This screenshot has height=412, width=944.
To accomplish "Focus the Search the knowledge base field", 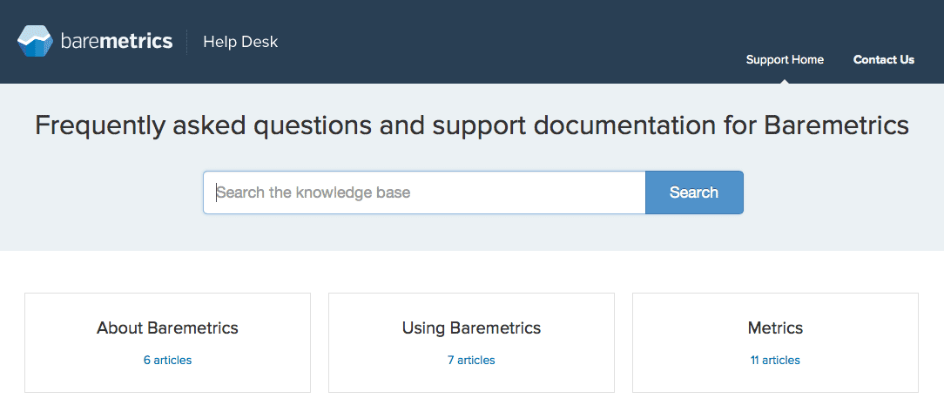I will pyautogui.click(x=424, y=192).
